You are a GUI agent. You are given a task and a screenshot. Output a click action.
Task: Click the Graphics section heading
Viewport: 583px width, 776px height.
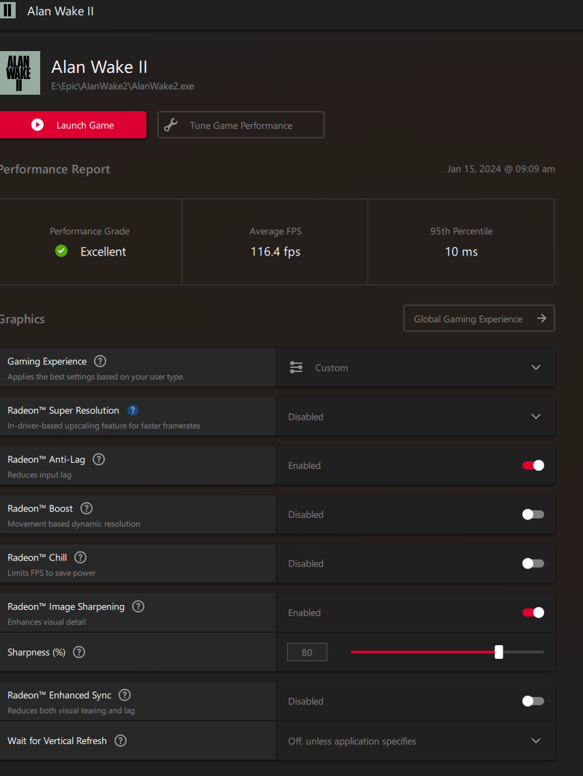point(22,320)
